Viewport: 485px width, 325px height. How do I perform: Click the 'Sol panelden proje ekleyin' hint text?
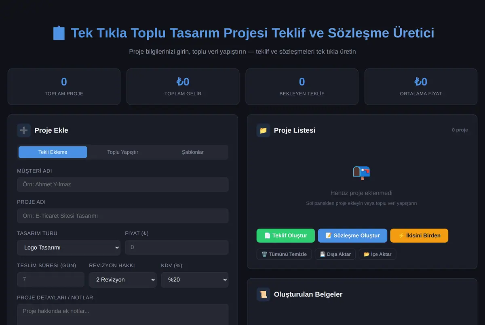(361, 203)
